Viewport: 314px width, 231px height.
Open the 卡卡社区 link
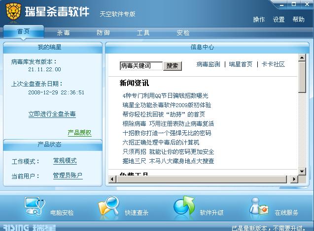(x=273, y=64)
